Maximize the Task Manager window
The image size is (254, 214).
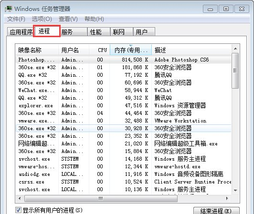(x=226, y=9)
